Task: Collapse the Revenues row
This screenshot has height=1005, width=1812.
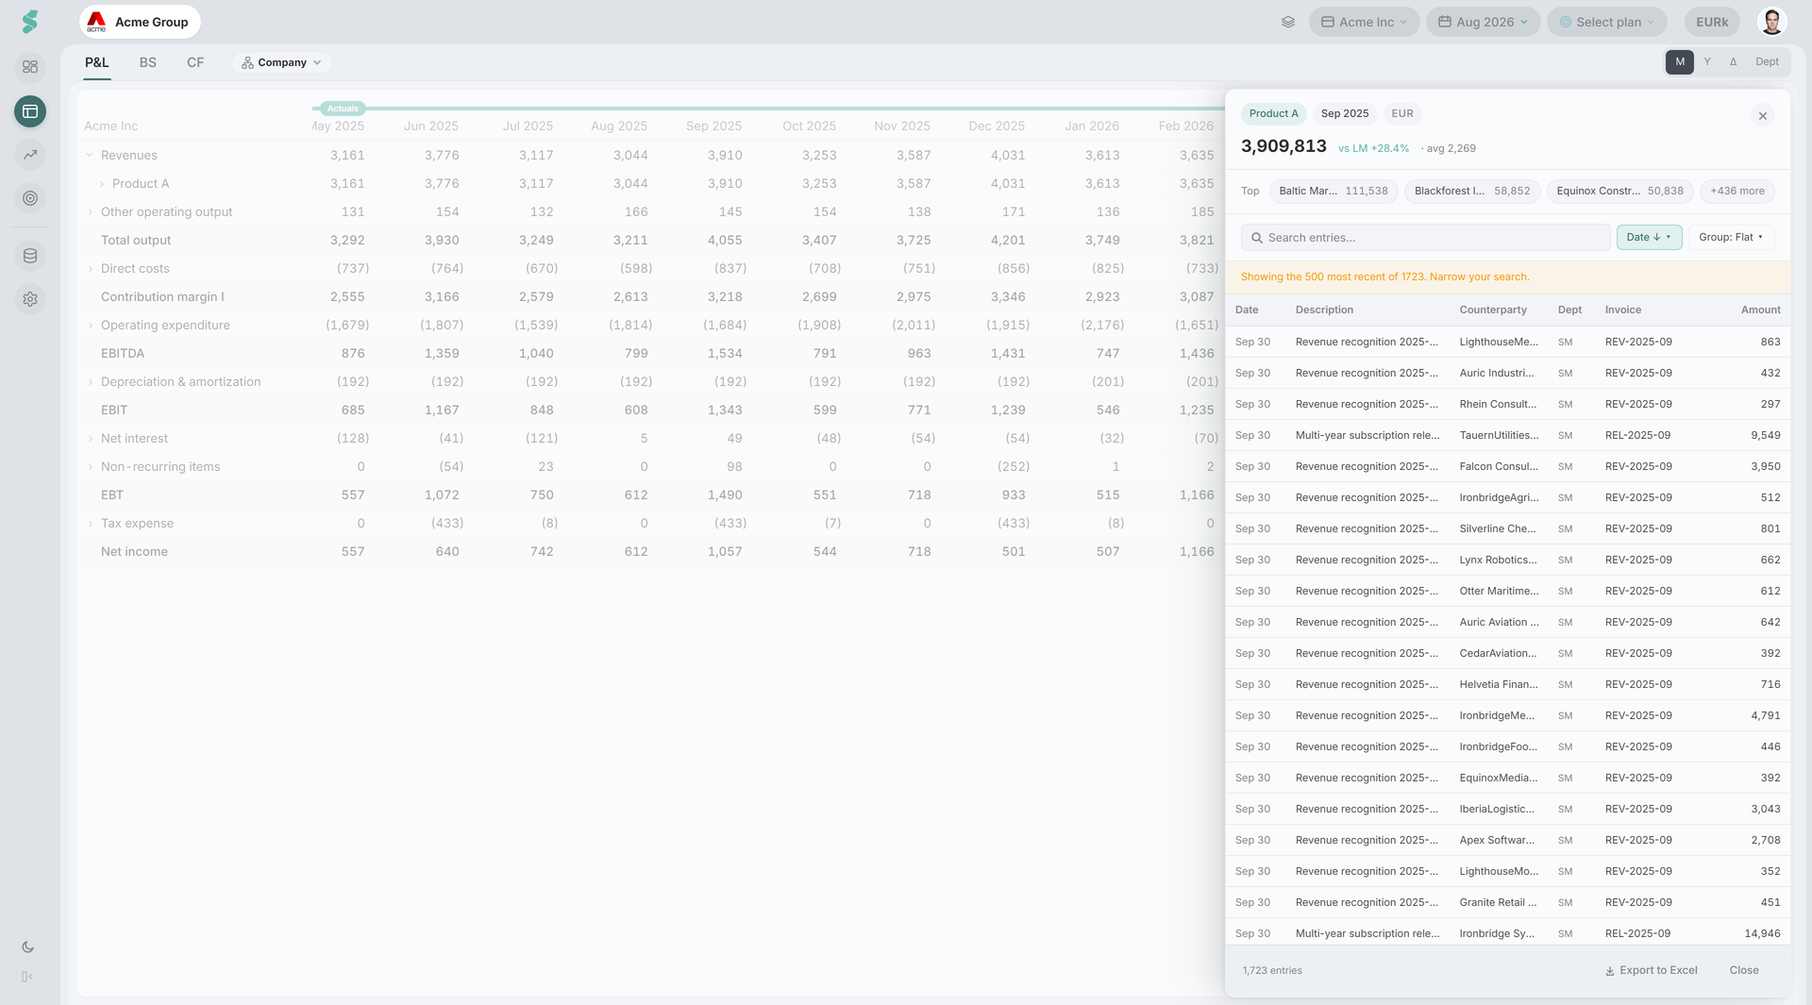Action: pyautogui.click(x=90, y=156)
